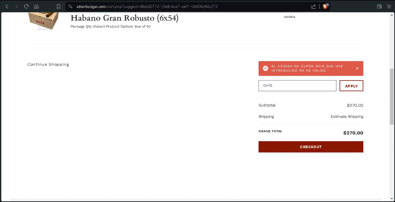Click Update under the quantity

[289, 17]
